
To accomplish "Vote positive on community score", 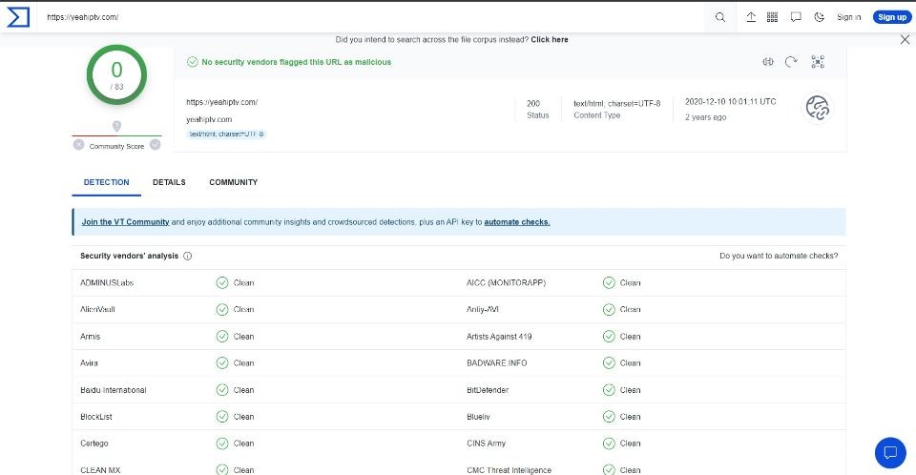I will tap(155, 144).
